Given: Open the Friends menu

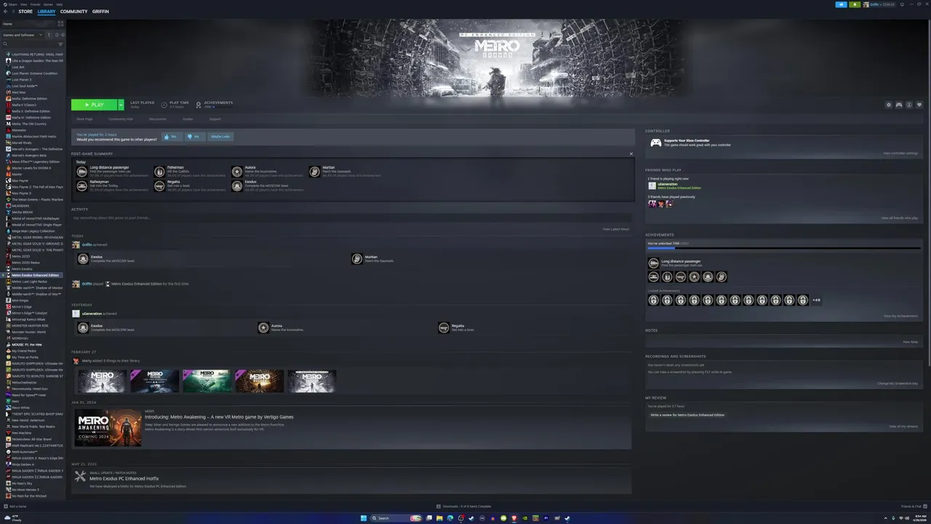Looking at the screenshot, I should coord(35,4).
